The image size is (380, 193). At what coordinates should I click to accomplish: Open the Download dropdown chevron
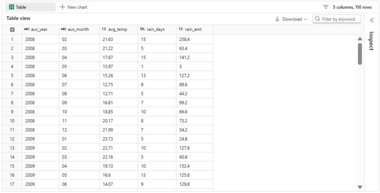(x=305, y=20)
